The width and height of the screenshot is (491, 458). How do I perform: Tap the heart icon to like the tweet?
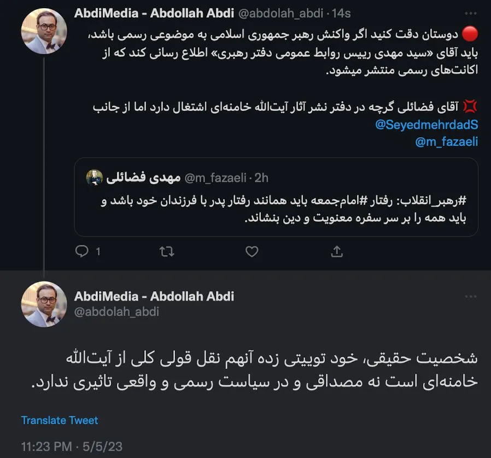(252, 252)
